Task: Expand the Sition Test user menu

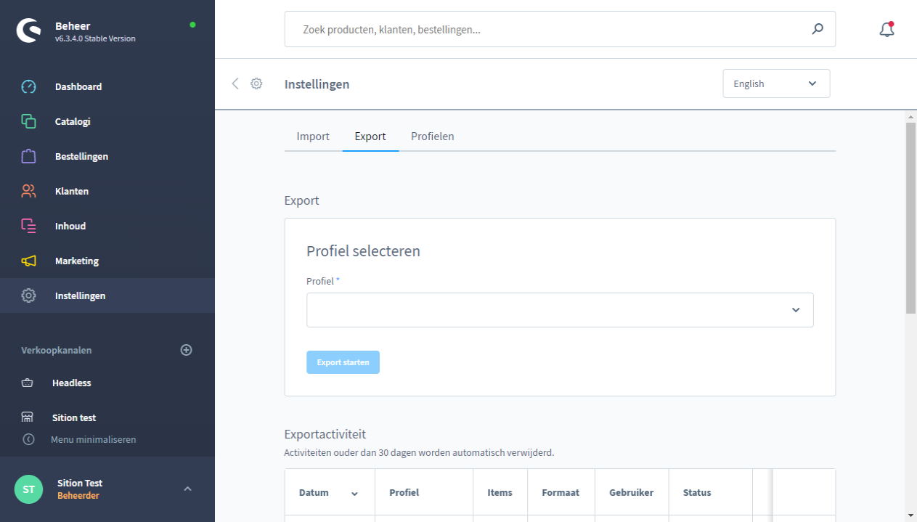Action: pyautogui.click(x=187, y=489)
